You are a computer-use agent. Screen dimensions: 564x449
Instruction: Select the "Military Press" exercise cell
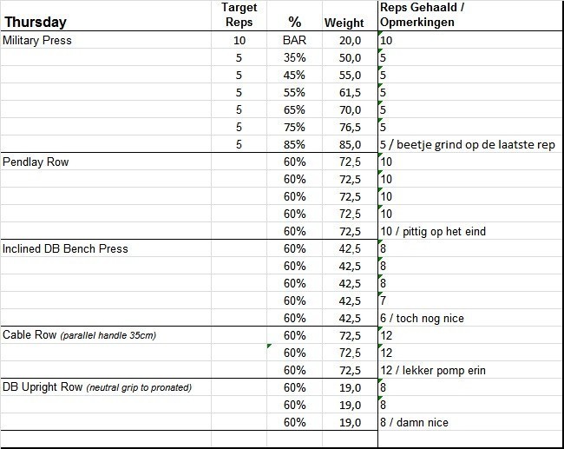(38, 40)
